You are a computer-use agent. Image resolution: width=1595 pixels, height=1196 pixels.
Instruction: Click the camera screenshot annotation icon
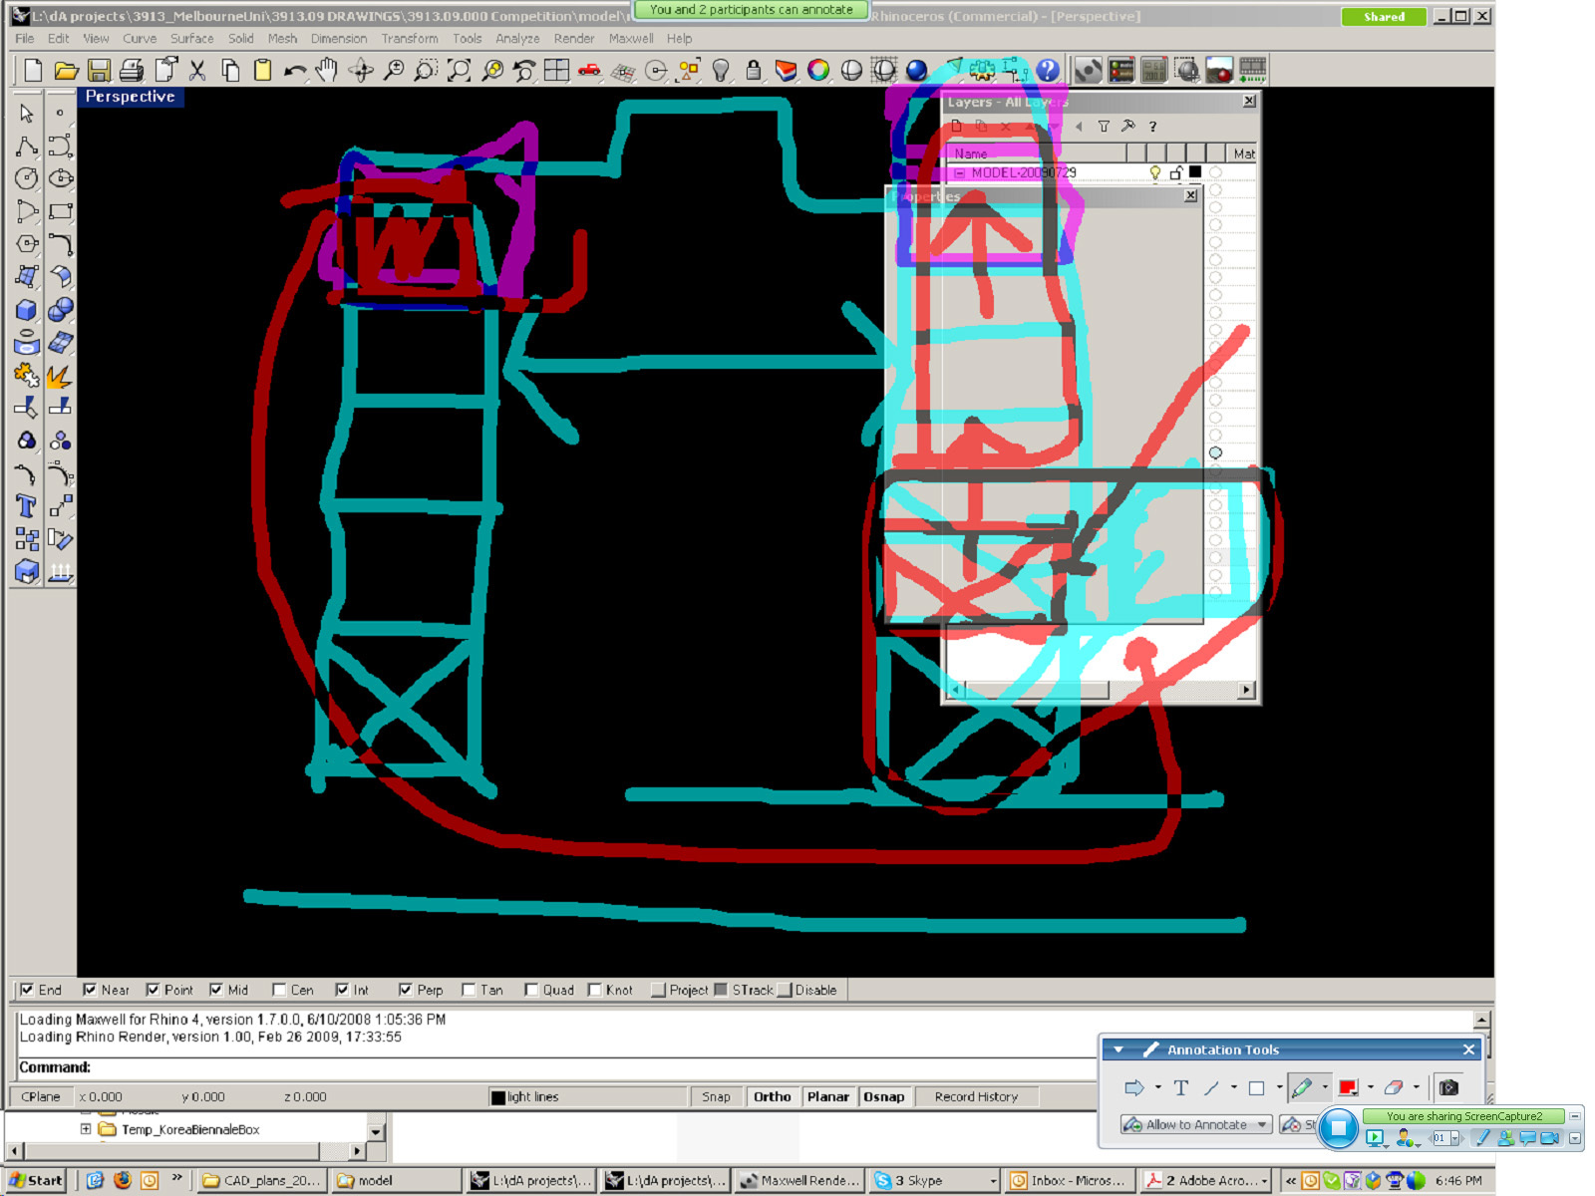click(x=1448, y=1087)
